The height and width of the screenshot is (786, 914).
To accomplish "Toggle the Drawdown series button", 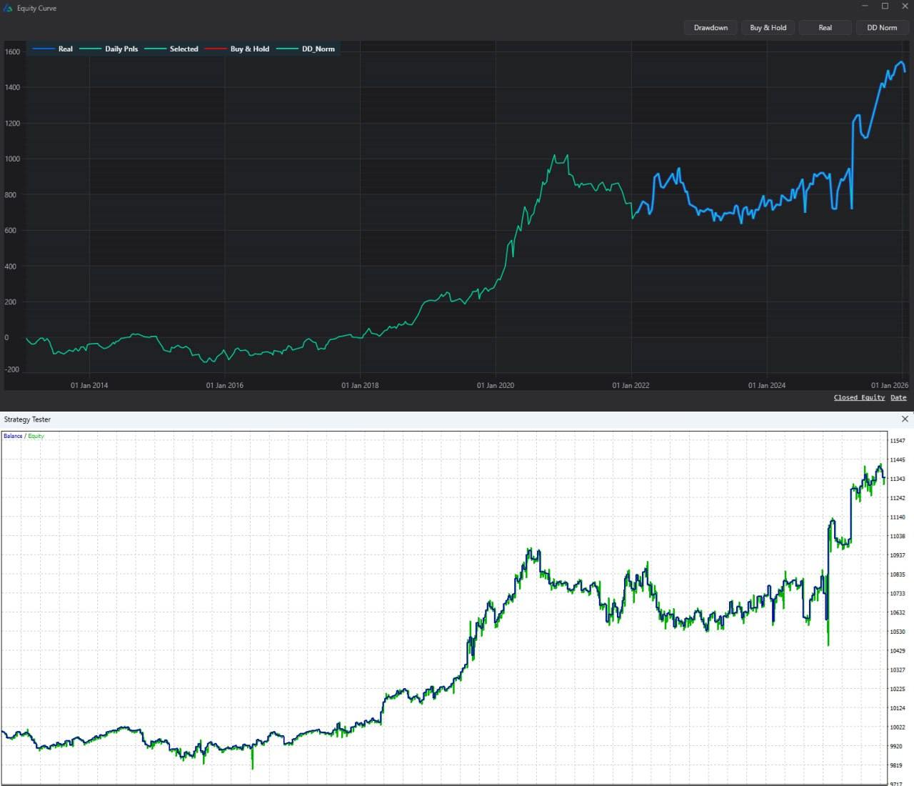I will [710, 27].
